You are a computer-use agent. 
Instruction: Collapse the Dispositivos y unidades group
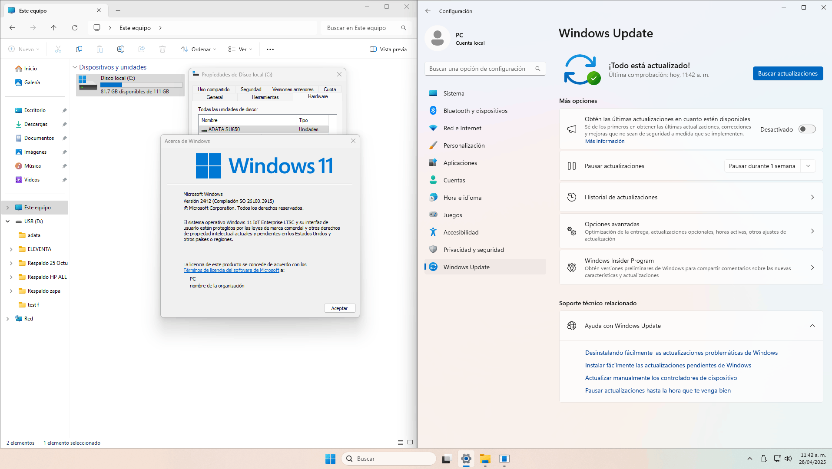pyautogui.click(x=75, y=67)
